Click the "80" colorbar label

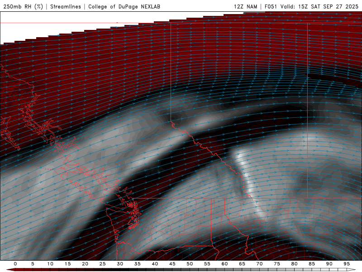coord(294,264)
